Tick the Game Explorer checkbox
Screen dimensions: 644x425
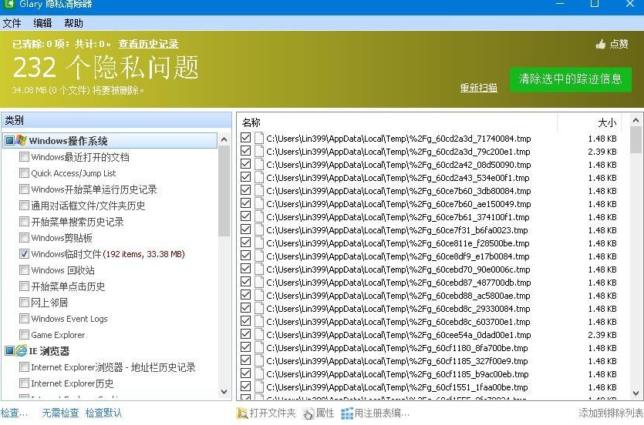pyautogui.click(x=24, y=334)
